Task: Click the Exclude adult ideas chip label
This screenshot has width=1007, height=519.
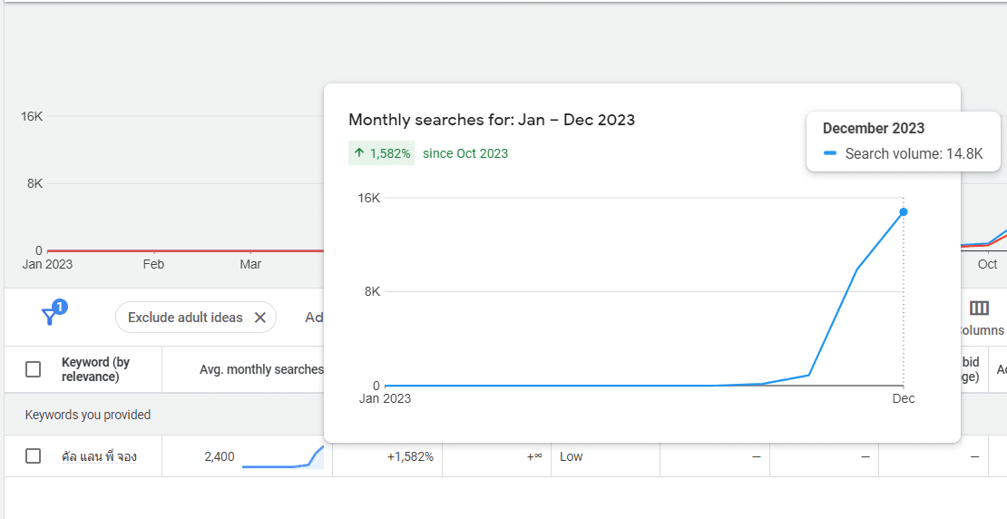Action: [185, 318]
